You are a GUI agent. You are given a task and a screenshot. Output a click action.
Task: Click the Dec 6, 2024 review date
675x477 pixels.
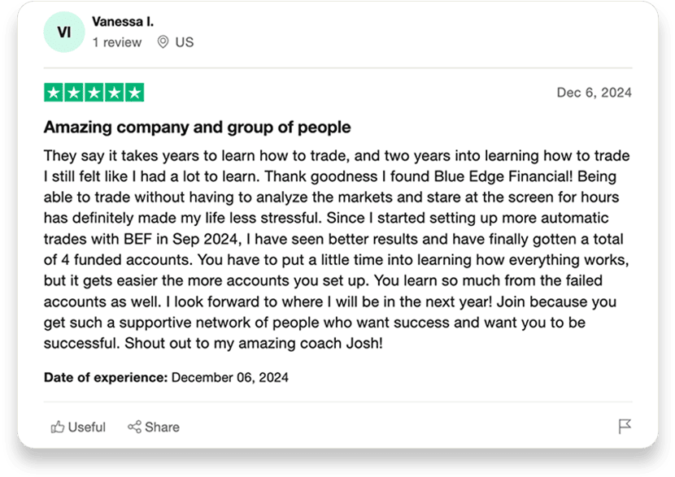coord(594,93)
